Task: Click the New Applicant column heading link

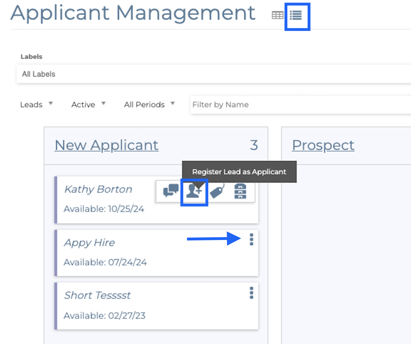Action: 106,145
